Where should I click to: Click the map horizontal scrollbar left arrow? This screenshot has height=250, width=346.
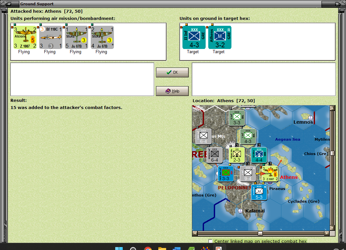[195, 233]
